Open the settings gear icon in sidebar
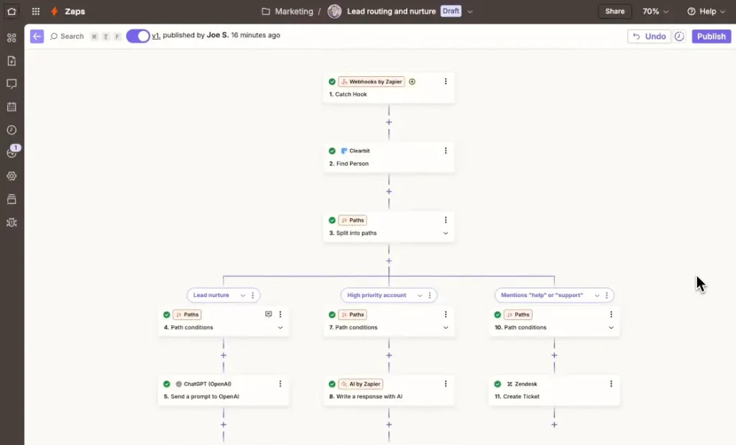This screenshot has height=445, width=736. coord(11,176)
